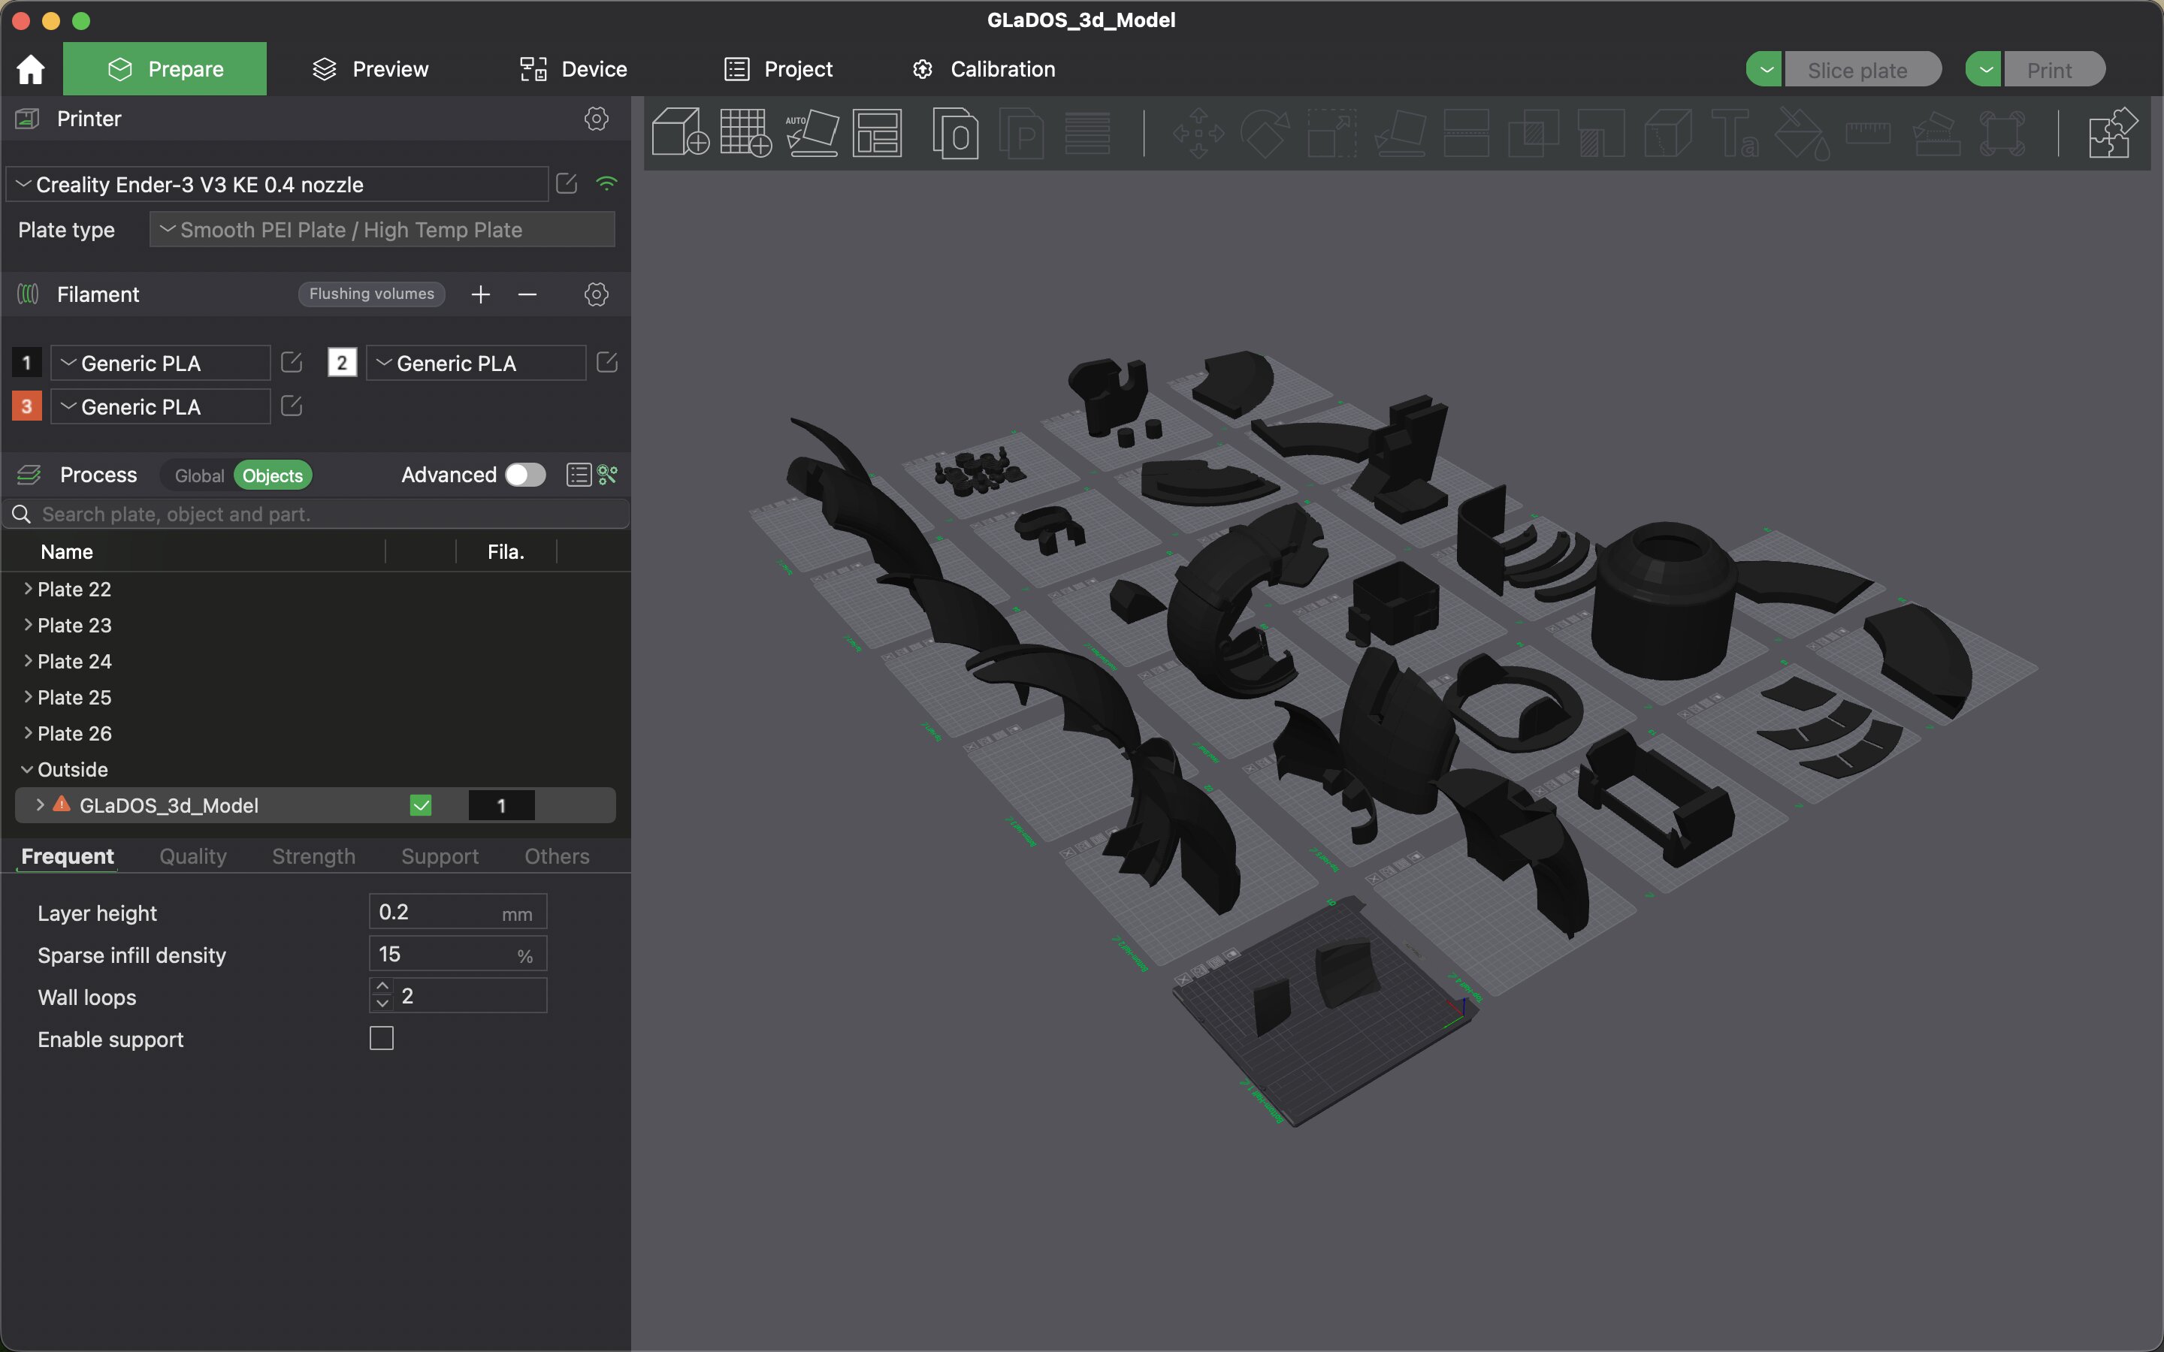
Task: Open the Strength settings tab
Action: coord(313,856)
